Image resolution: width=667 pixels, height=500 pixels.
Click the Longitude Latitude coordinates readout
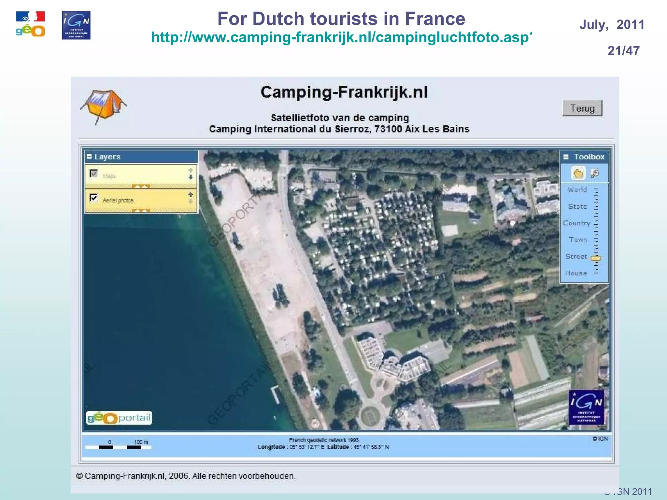323,447
